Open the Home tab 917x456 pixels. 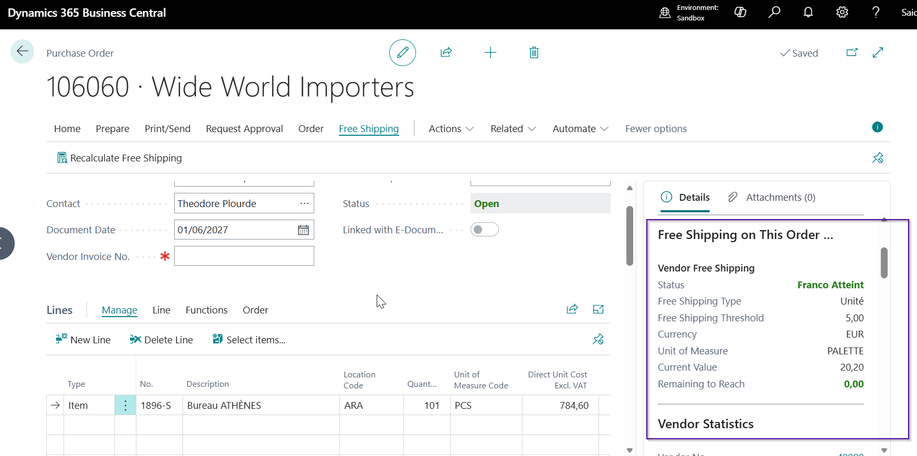(67, 129)
